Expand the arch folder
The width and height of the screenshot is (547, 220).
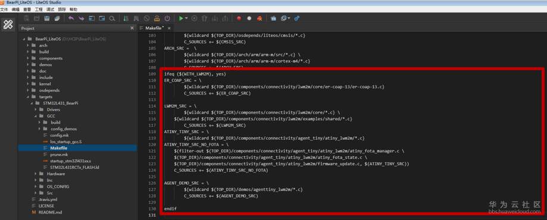(x=28, y=45)
